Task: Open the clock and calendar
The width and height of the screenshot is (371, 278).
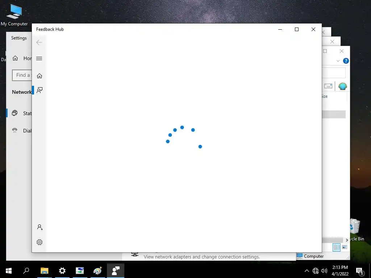Action: click(x=340, y=271)
